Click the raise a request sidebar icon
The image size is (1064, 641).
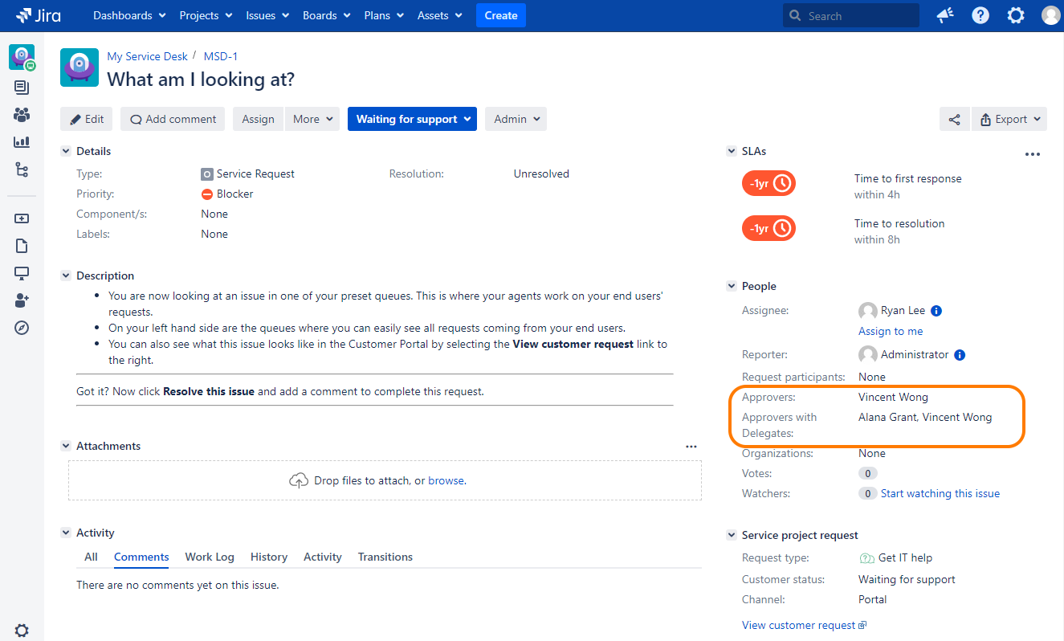pyautogui.click(x=22, y=218)
